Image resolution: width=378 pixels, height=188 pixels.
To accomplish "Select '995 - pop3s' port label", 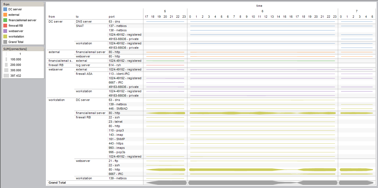I will (x=117, y=152).
